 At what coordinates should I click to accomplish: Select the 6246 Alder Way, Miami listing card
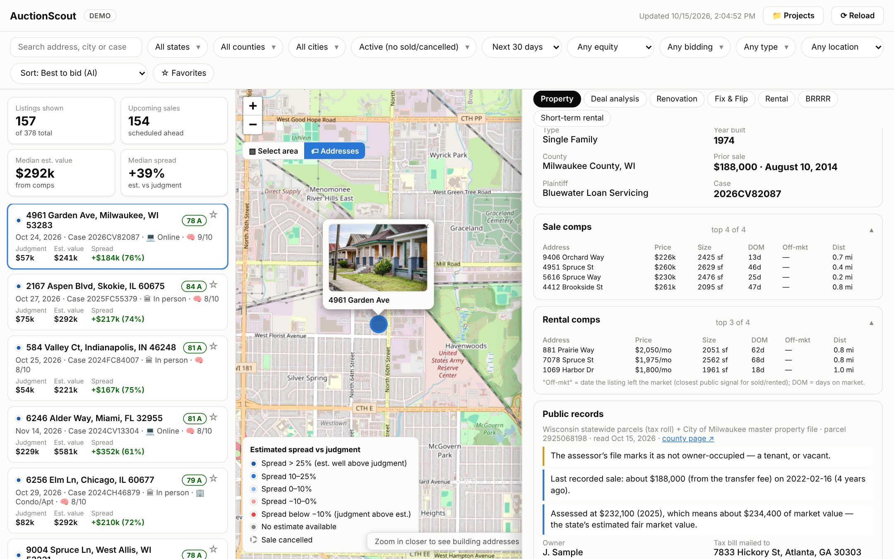[118, 434]
